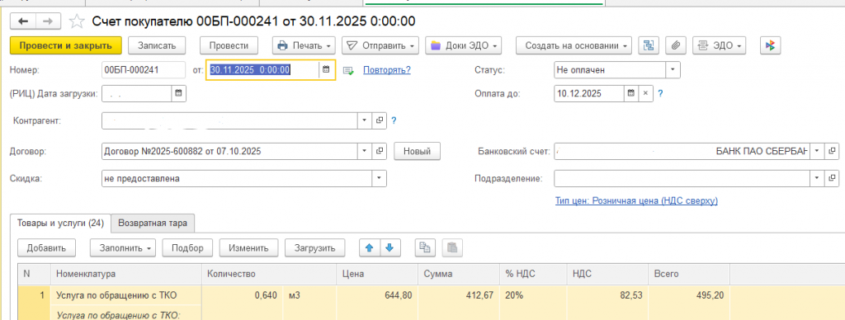This screenshot has width=845, height=320.
Task: Click the Записать button
Action: (157, 45)
